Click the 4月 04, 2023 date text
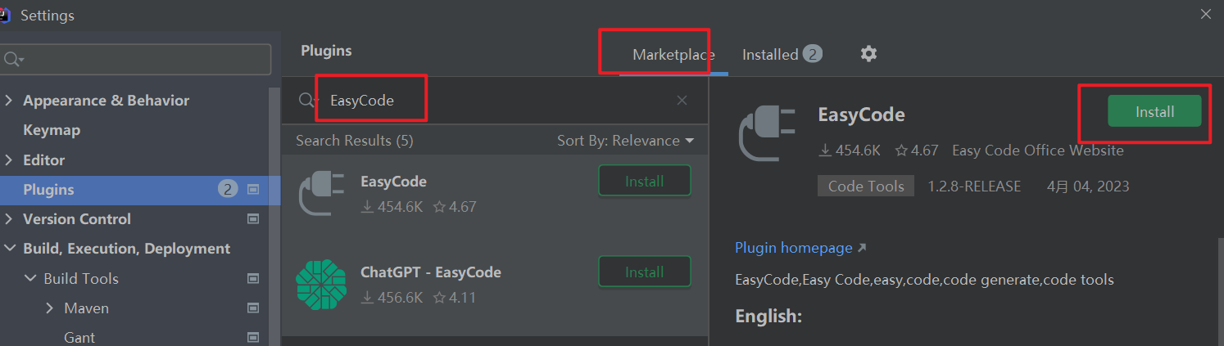Screen dimensions: 1224x346 pyautogui.click(x=1088, y=186)
